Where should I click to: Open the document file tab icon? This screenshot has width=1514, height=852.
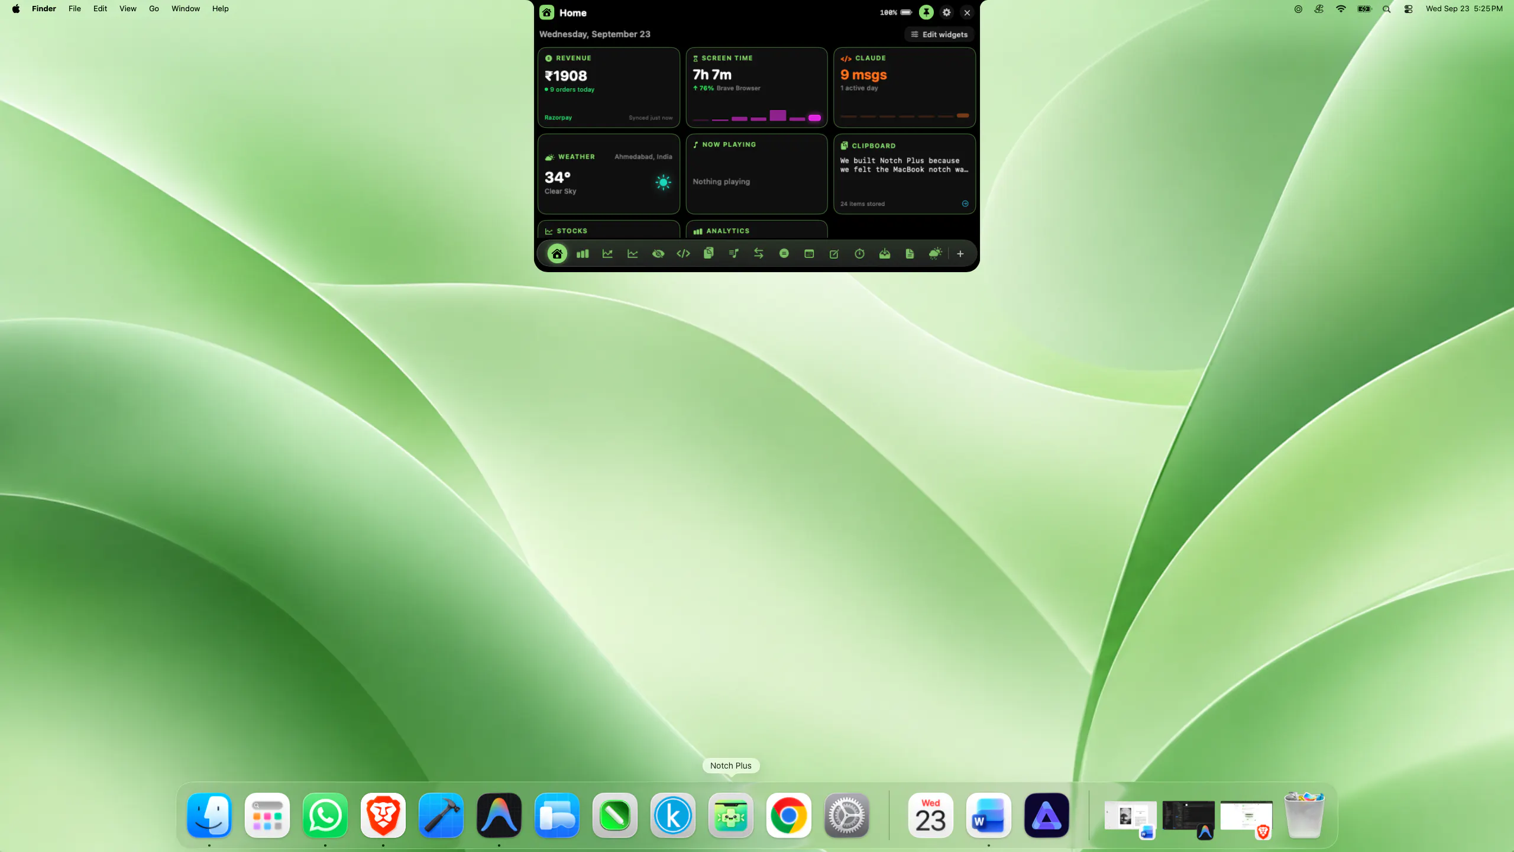click(x=910, y=254)
